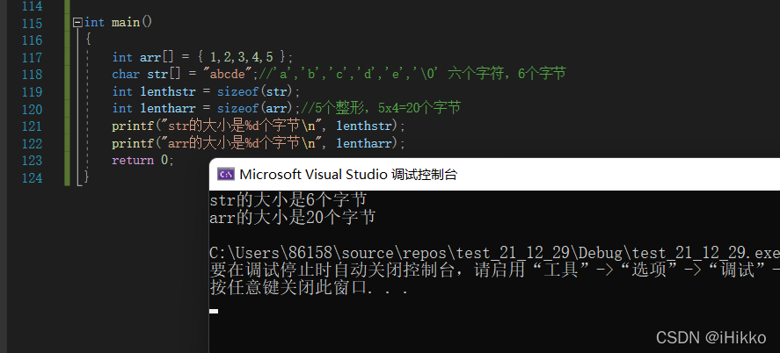Click the main function name
The height and width of the screenshot is (353, 780).
(126, 23)
